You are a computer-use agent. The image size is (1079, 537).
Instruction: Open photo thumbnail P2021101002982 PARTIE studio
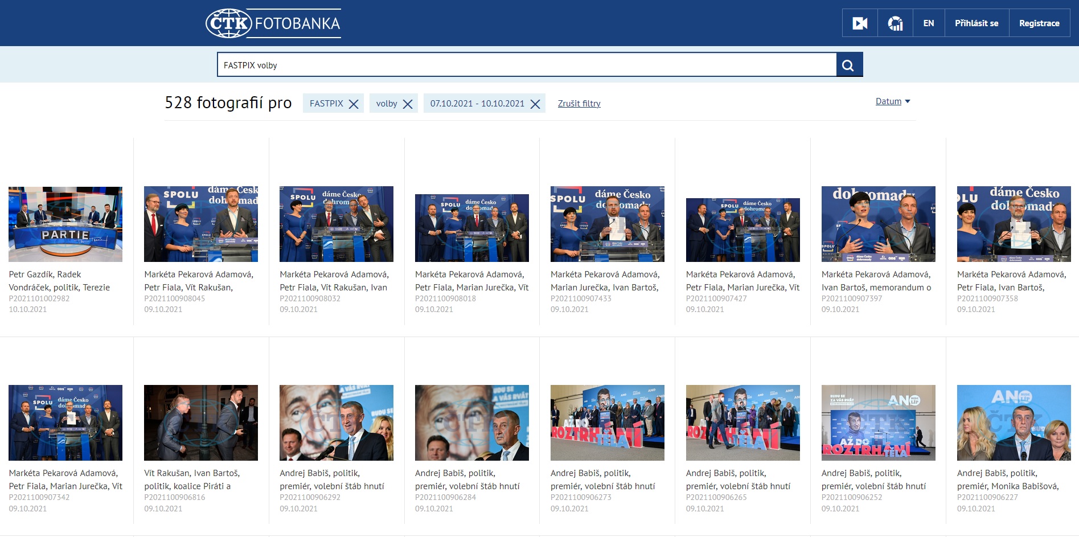click(65, 224)
